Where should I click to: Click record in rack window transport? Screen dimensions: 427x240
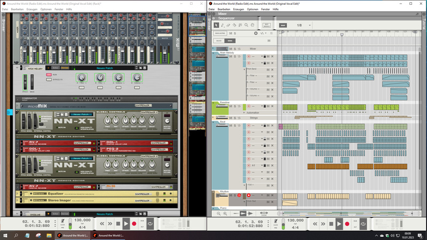click(x=134, y=224)
